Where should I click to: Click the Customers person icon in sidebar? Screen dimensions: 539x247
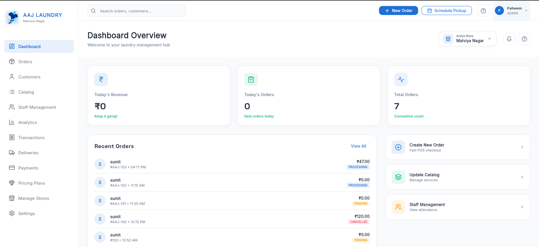tap(12, 77)
